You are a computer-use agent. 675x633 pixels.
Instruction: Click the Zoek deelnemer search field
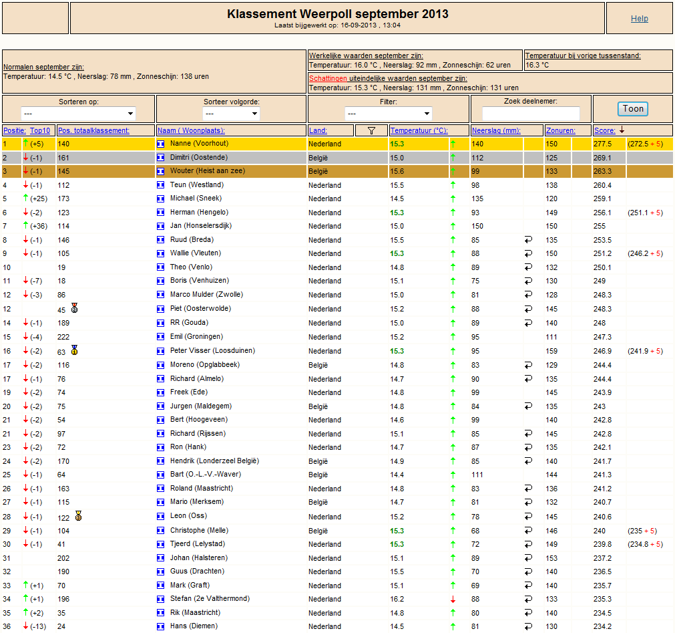[x=531, y=114]
